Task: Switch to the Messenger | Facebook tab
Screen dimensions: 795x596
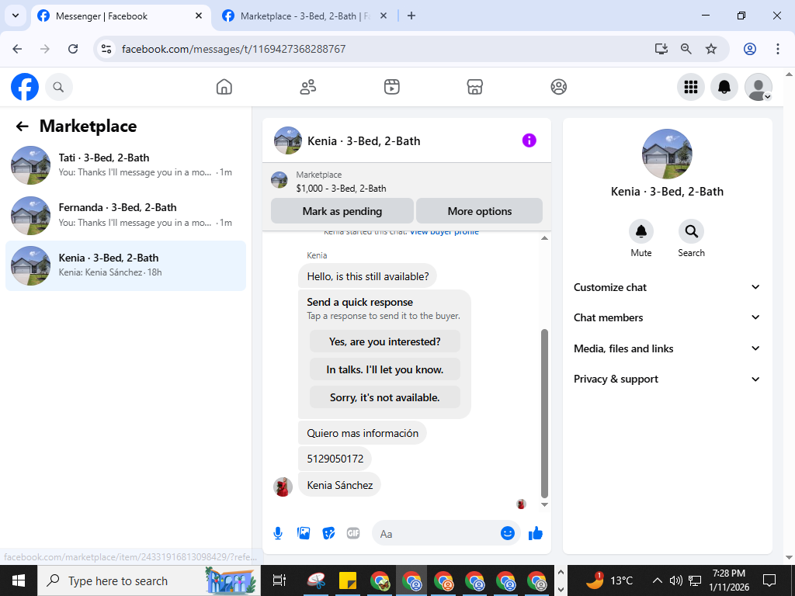Action: pyautogui.click(x=120, y=16)
